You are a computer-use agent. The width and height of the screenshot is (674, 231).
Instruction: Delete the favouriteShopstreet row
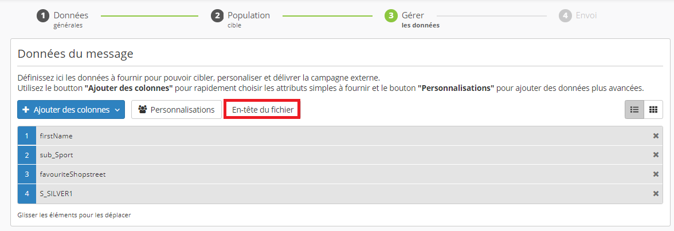(x=656, y=174)
